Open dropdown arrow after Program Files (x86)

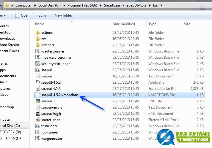click(x=101, y=5)
